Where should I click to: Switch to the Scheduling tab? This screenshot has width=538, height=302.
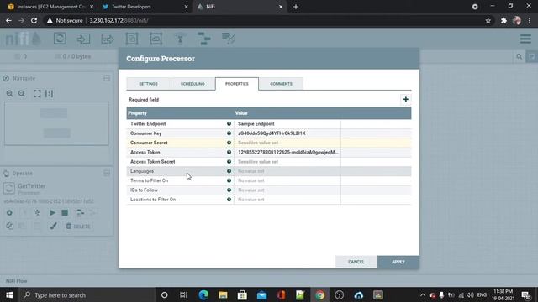(x=193, y=84)
